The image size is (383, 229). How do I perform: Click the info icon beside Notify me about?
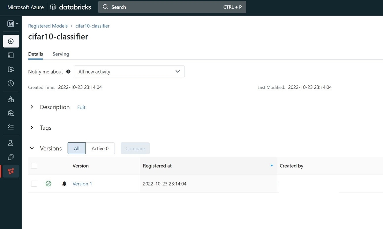coord(68,72)
